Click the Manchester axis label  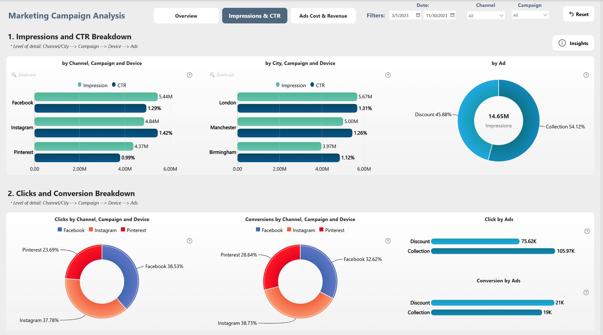tap(223, 128)
